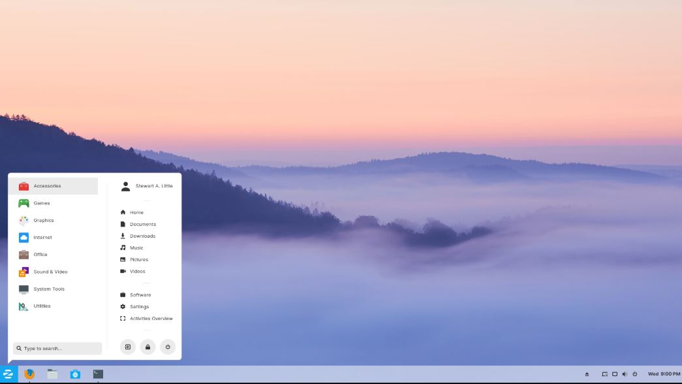Open the Software entry in the menu
The height and width of the screenshot is (384, 682).
139,295
